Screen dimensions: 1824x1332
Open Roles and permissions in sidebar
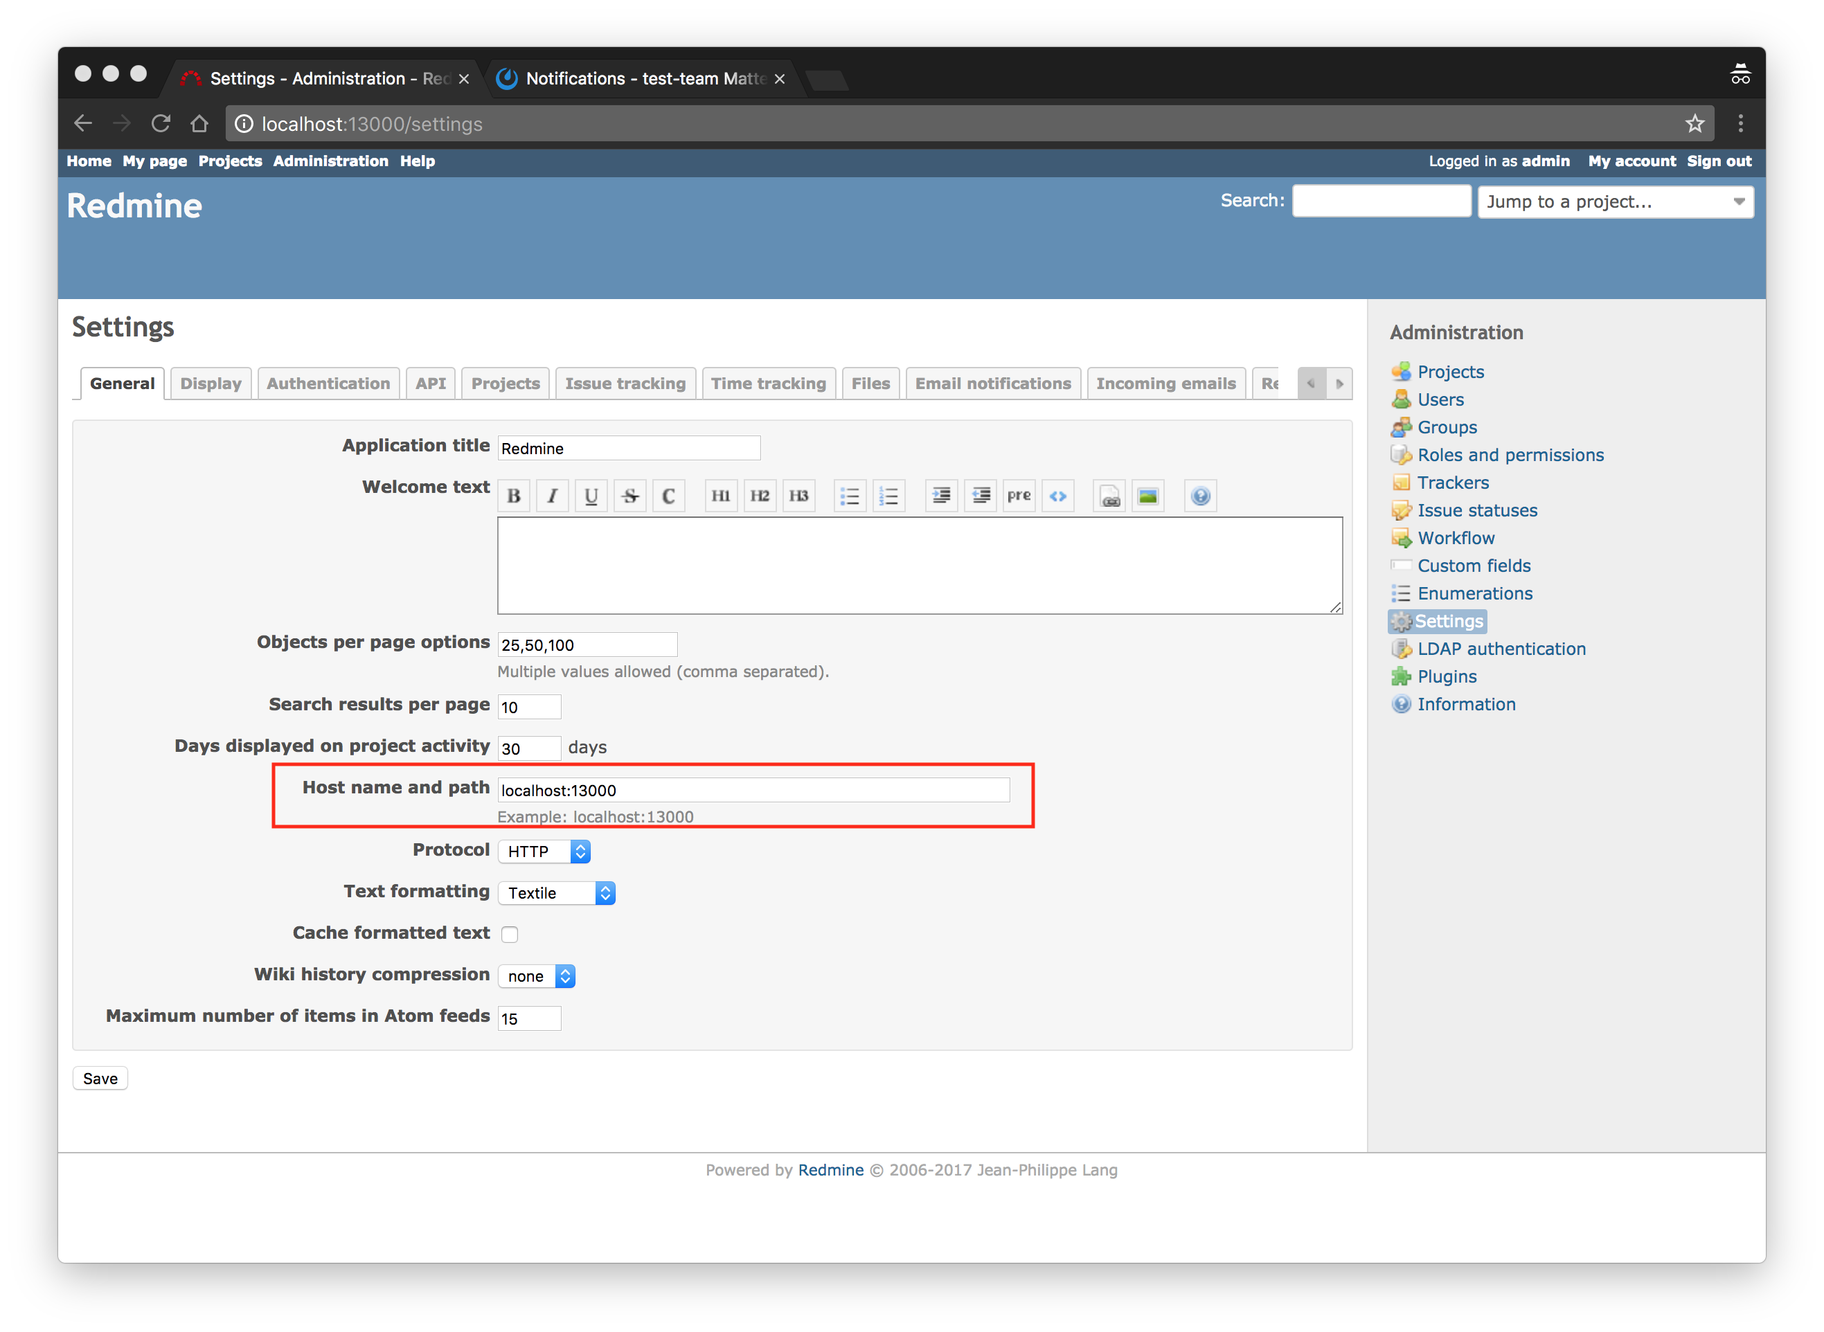tap(1510, 455)
